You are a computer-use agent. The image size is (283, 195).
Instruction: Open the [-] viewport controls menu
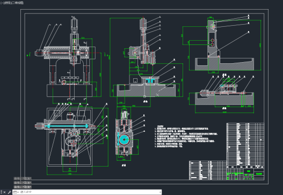2,3
